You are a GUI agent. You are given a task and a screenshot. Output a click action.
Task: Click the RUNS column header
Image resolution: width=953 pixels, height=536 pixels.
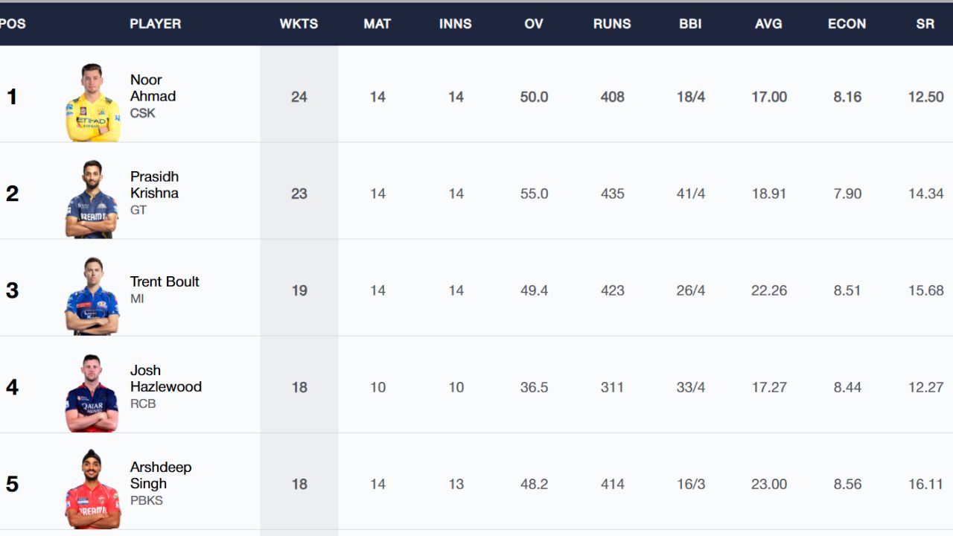coord(612,24)
